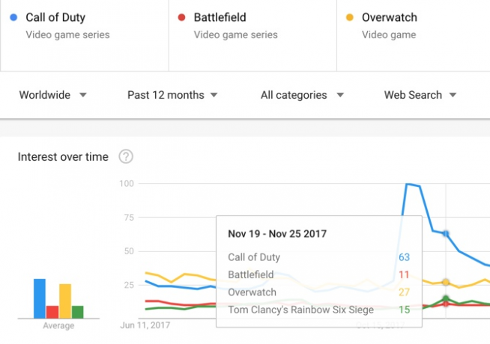Select the Battlefield search term card

[252, 36]
